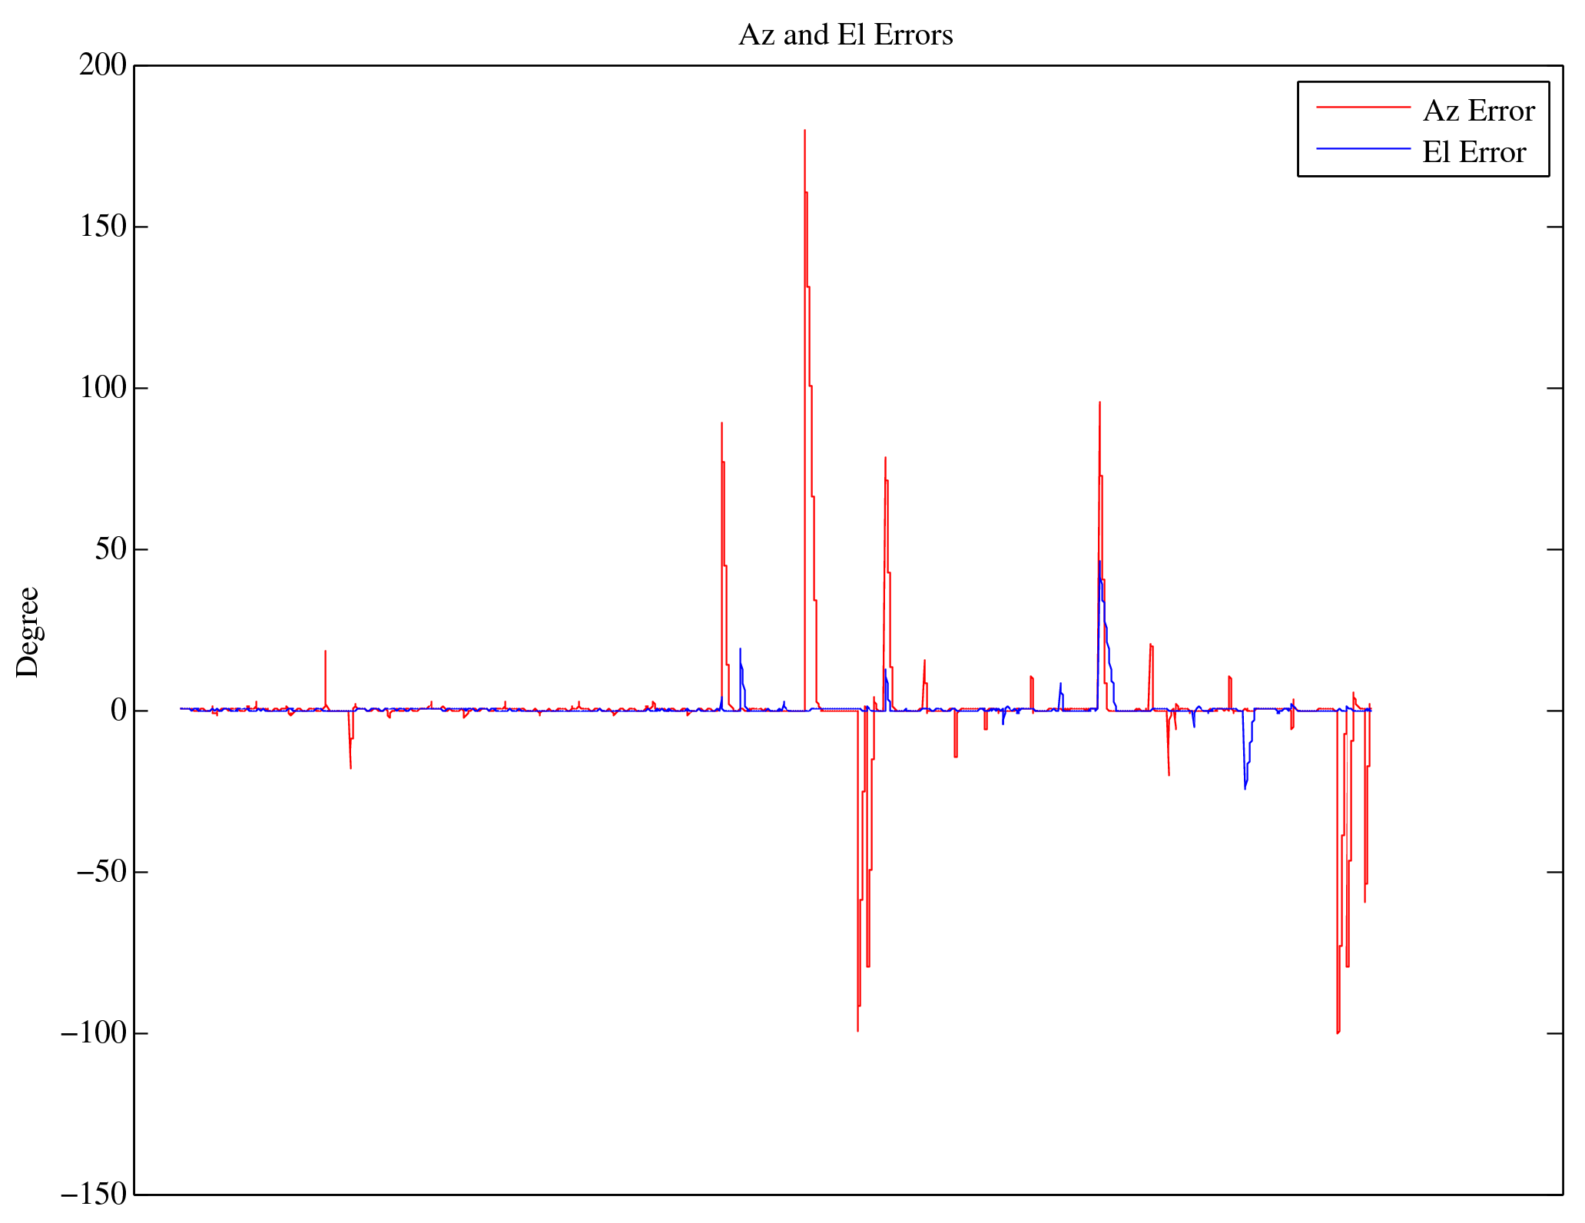The height and width of the screenshot is (1223, 1585).
Task: Click the small early red spike near 20
Action: click(325, 652)
